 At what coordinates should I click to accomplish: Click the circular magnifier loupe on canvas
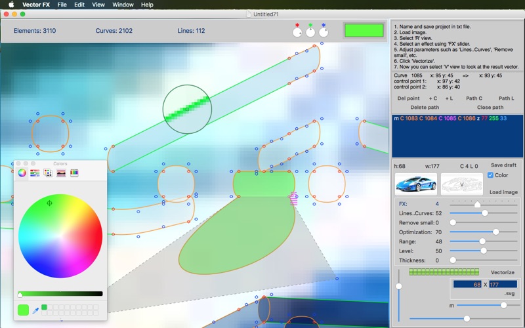187,109
